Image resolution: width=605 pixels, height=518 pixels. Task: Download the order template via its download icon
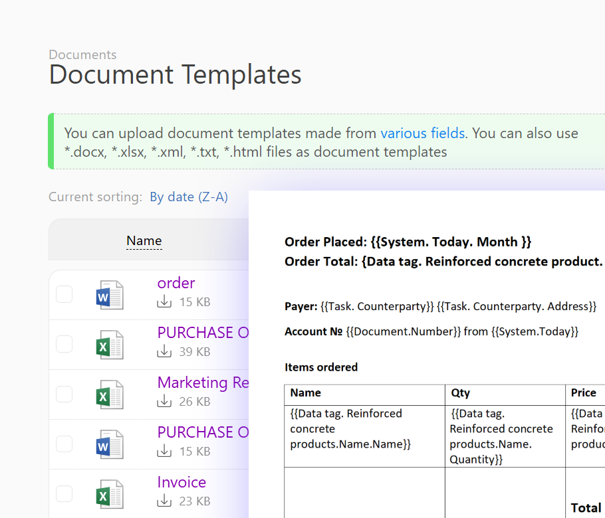(x=164, y=302)
